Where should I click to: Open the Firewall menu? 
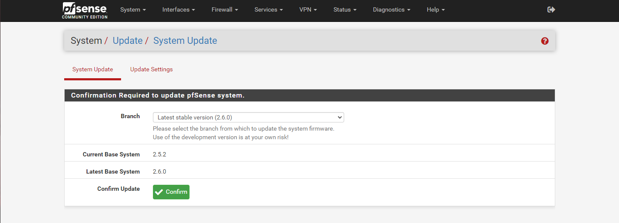(225, 9)
